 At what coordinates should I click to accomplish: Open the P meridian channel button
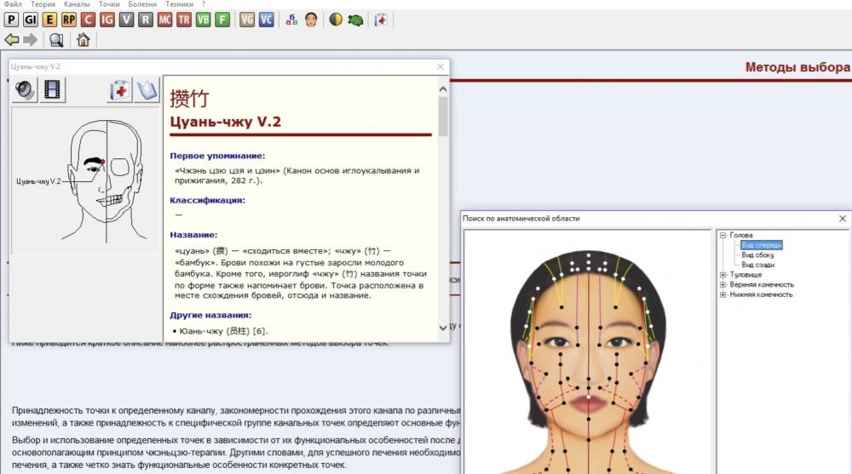point(11,20)
